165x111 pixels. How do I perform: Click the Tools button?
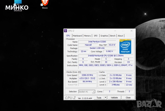click(99, 98)
